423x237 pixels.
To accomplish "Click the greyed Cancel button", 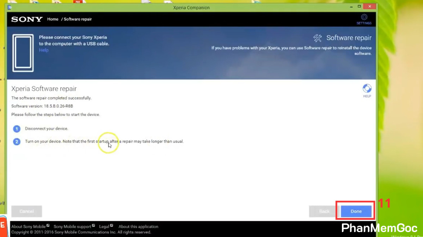I will [x=27, y=211].
